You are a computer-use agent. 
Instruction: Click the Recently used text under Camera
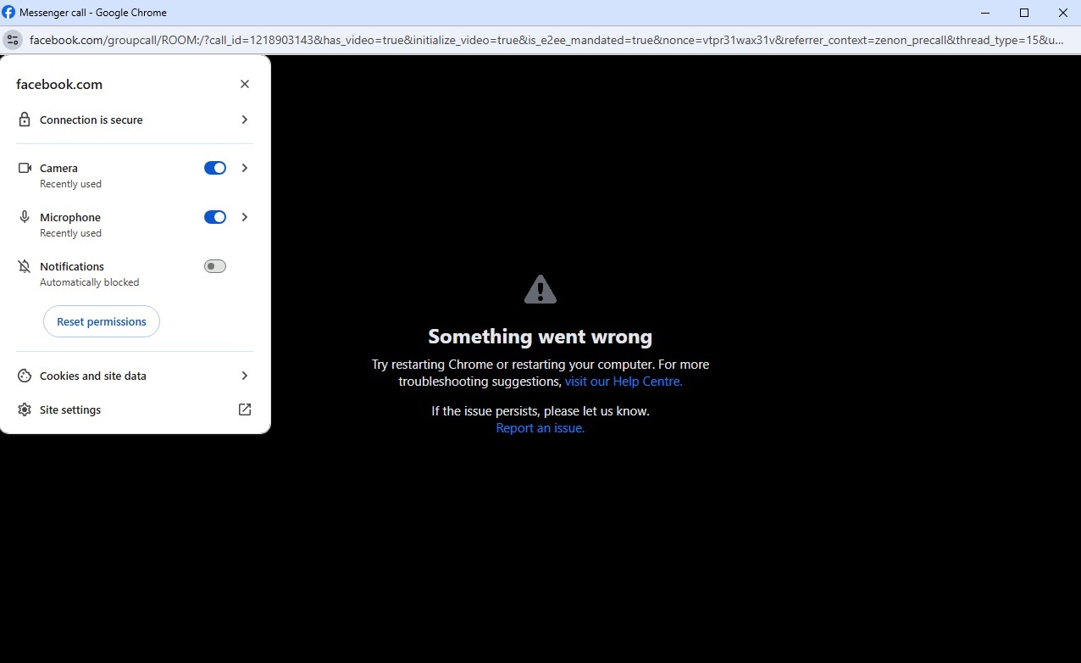click(70, 184)
